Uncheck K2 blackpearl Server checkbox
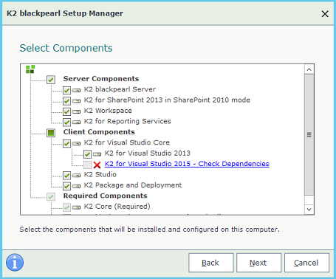The width and height of the screenshot is (336, 279). click(x=66, y=90)
